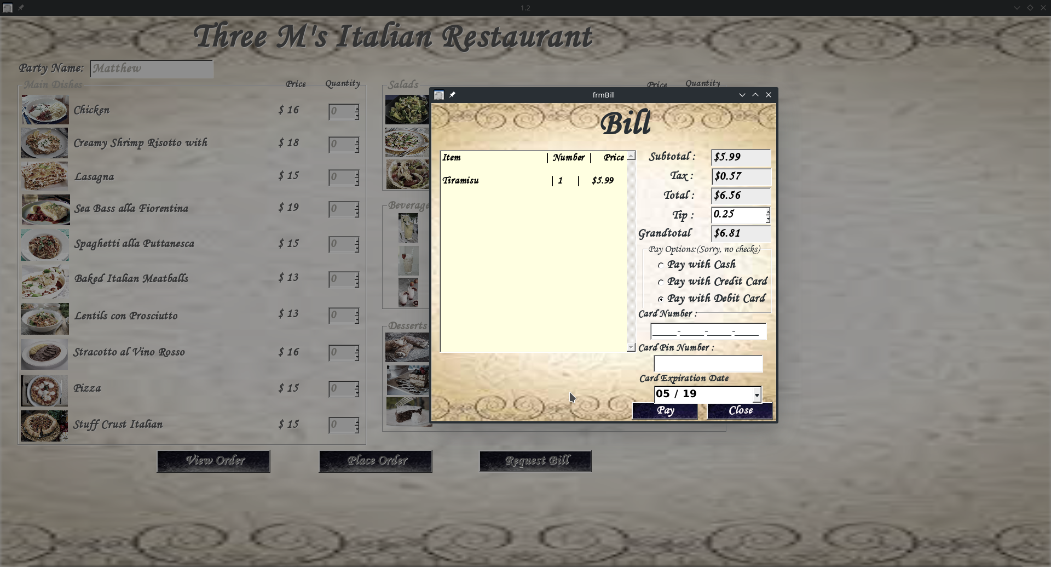Image resolution: width=1051 pixels, height=567 pixels.
Task: Click the bill list scroll down arrow
Action: pos(631,347)
